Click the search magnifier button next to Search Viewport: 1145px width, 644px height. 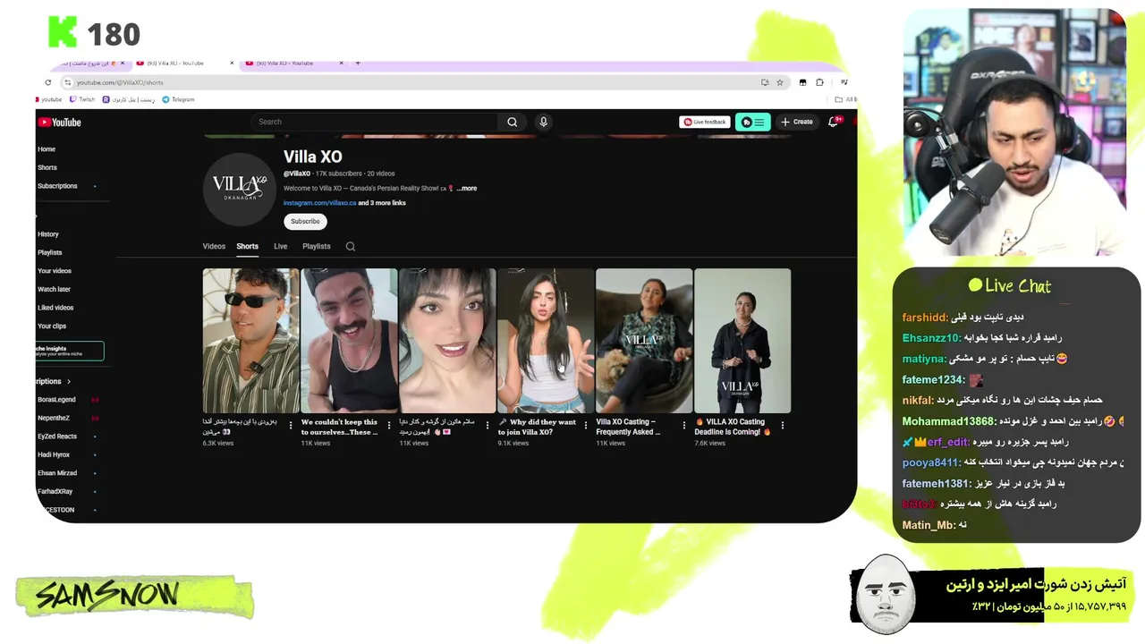click(512, 122)
